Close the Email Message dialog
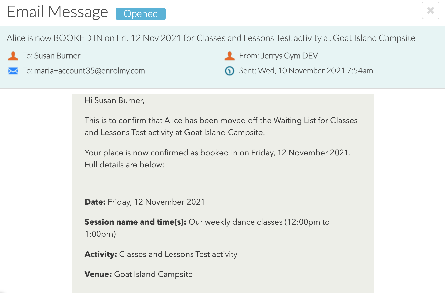 [x=430, y=10]
